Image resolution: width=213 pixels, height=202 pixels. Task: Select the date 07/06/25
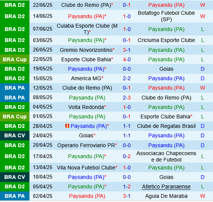[x=43, y=29]
